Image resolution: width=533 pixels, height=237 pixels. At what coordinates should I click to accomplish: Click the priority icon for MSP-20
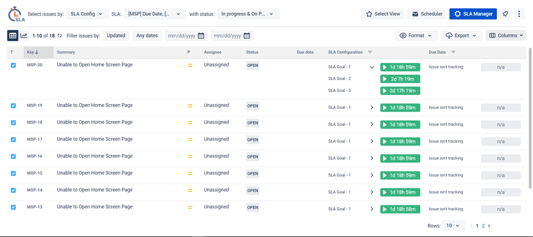[190, 65]
